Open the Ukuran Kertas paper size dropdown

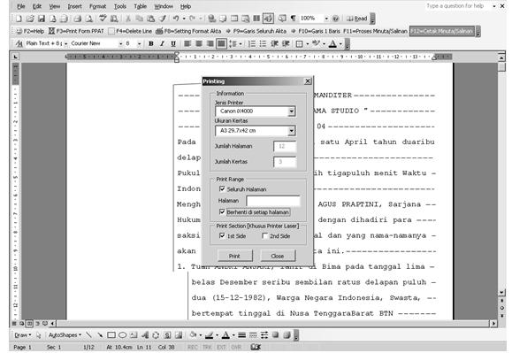pyautogui.click(x=292, y=131)
